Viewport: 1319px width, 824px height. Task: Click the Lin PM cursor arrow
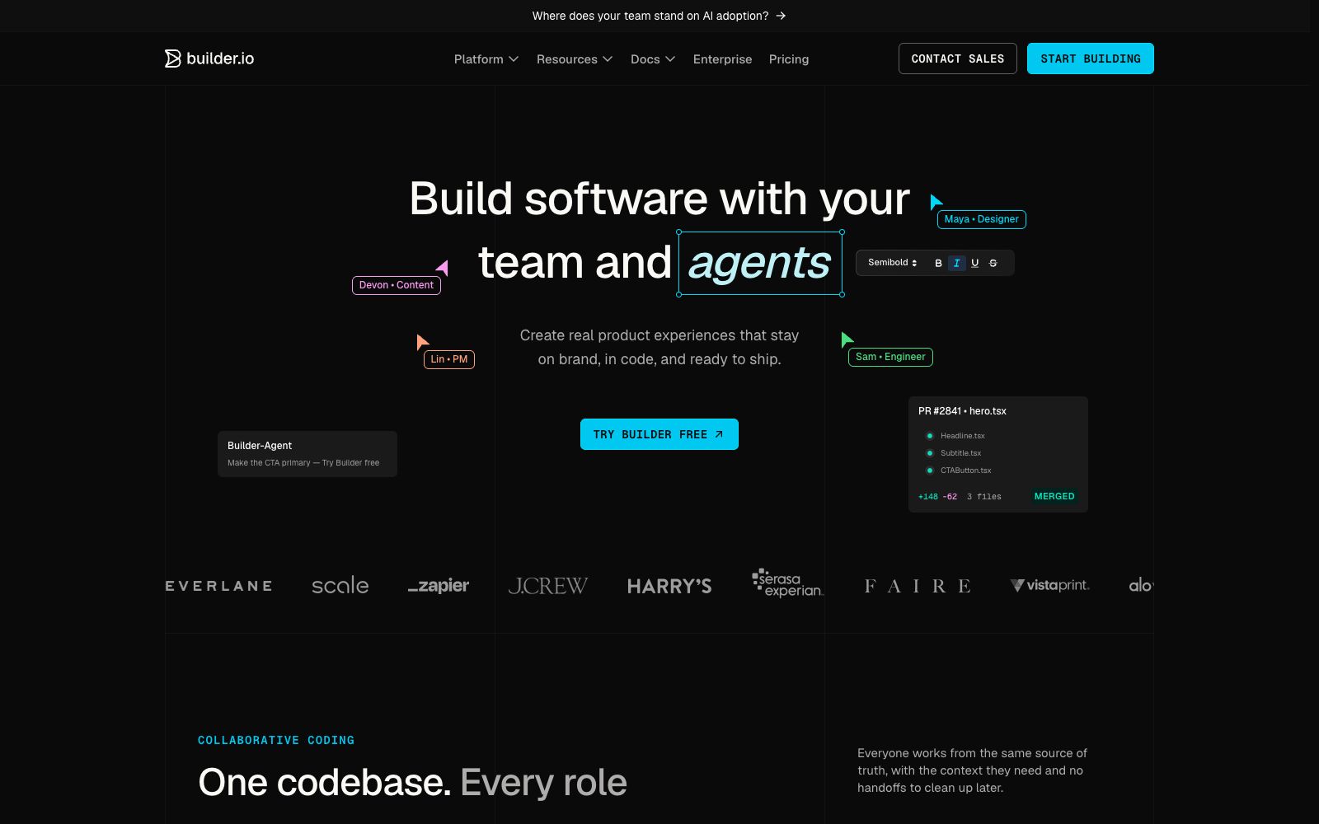422,342
